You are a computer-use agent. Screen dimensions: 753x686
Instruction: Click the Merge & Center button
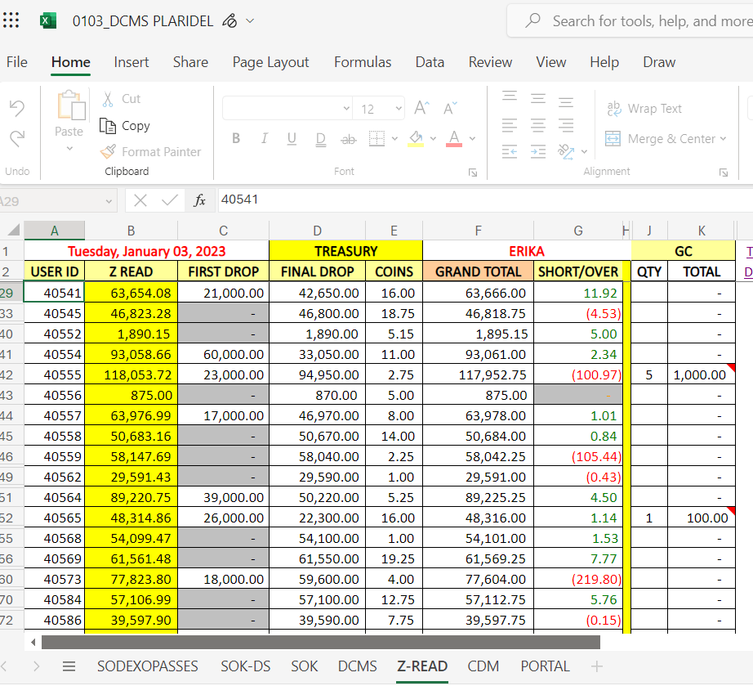661,139
